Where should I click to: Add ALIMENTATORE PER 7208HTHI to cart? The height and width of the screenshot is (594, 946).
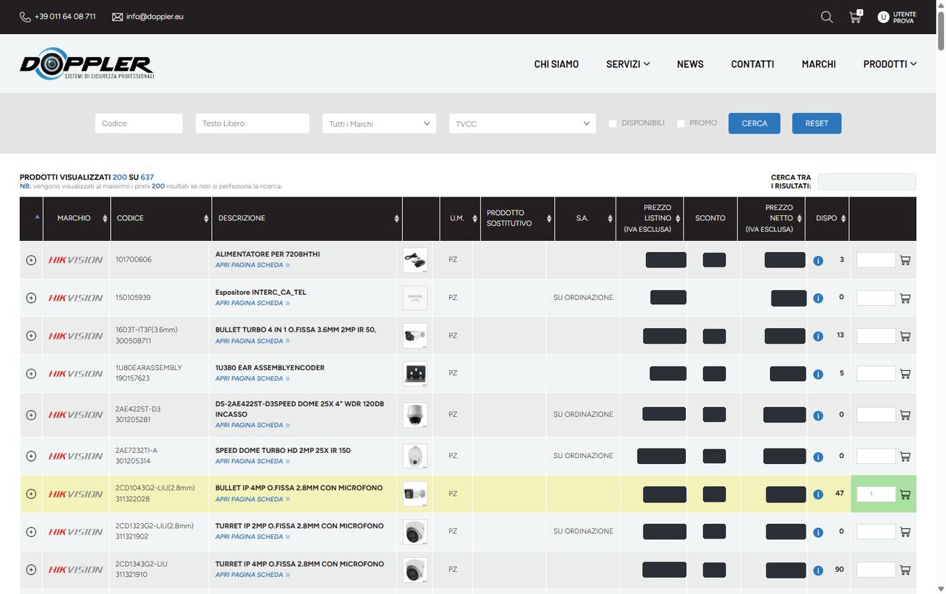click(x=905, y=260)
